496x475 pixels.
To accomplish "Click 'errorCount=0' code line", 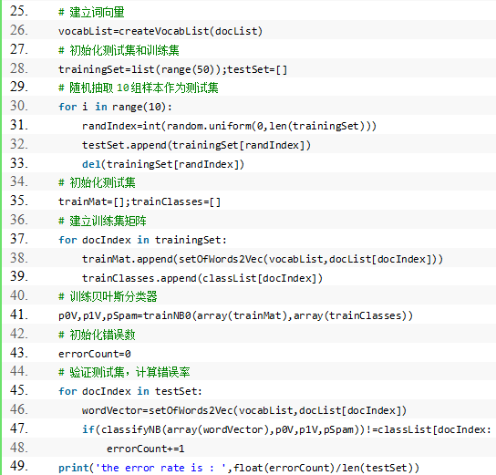I will [95, 354].
